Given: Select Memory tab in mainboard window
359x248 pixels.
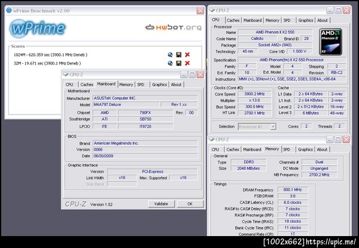Looking at the screenshot, I should pos(126,85).
